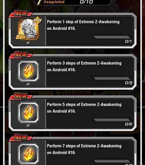The width and height of the screenshot is (145, 165).
Task: Click the 0/5 progress bar
Action: click(112, 120)
